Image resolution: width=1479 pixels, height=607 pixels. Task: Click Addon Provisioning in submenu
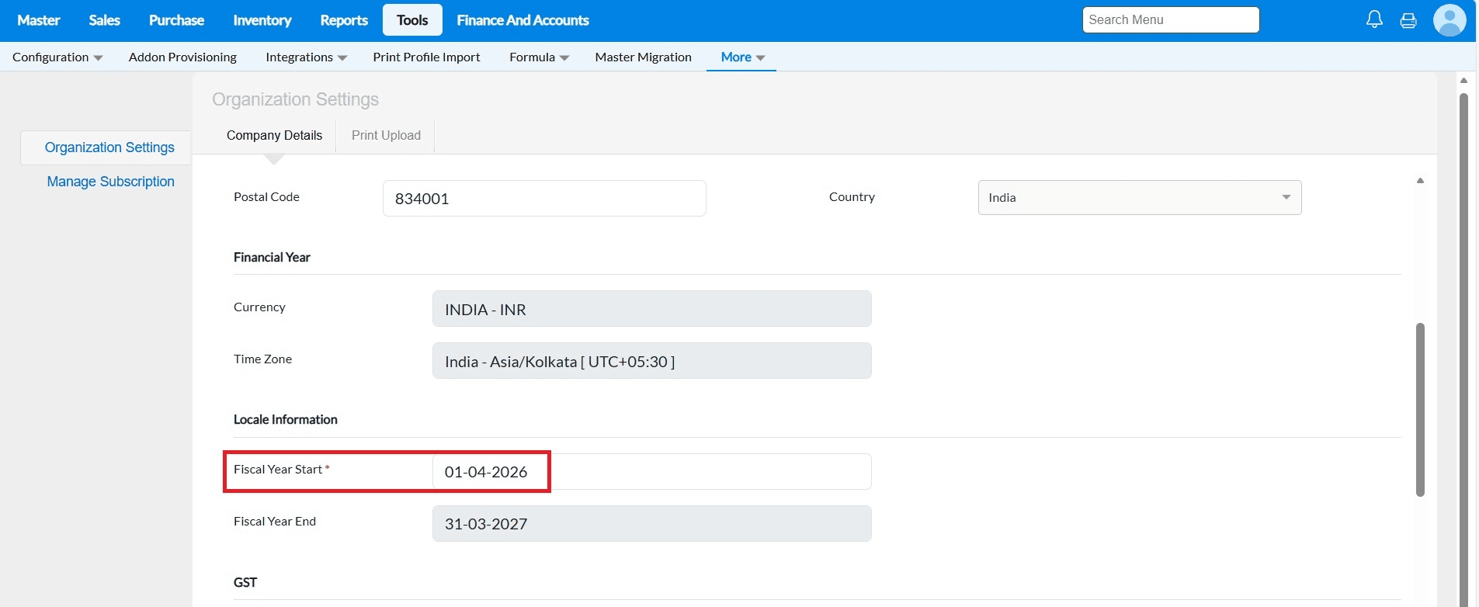pyautogui.click(x=182, y=57)
